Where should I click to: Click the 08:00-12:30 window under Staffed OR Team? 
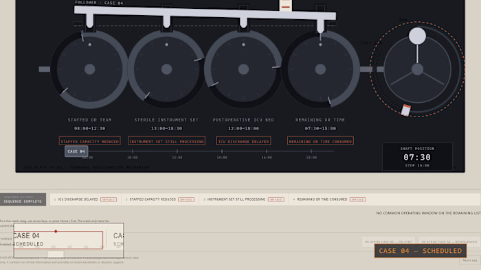(x=89, y=128)
